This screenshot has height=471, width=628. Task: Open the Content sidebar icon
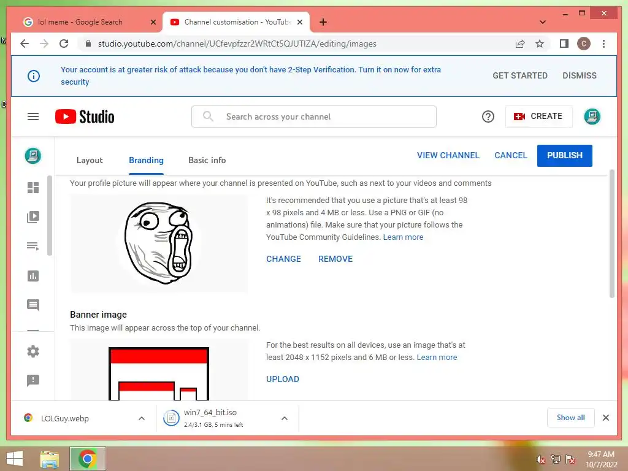[x=33, y=216]
